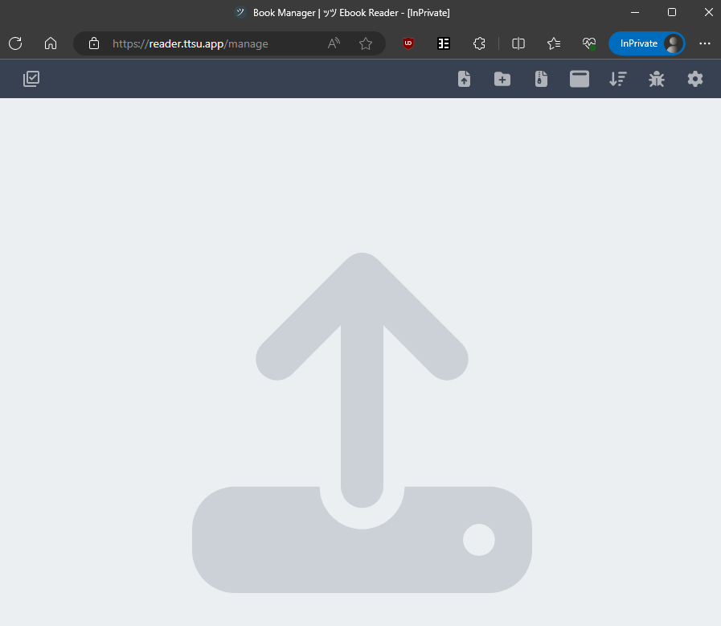Open the uBlock Origin extension

click(408, 43)
